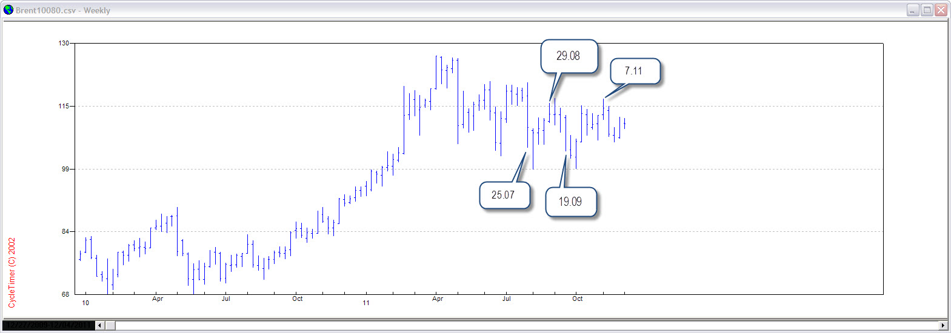Image resolution: width=951 pixels, height=333 pixels.
Task: Click the red CycleTimer (C) 2002 label
Action: point(12,272)
